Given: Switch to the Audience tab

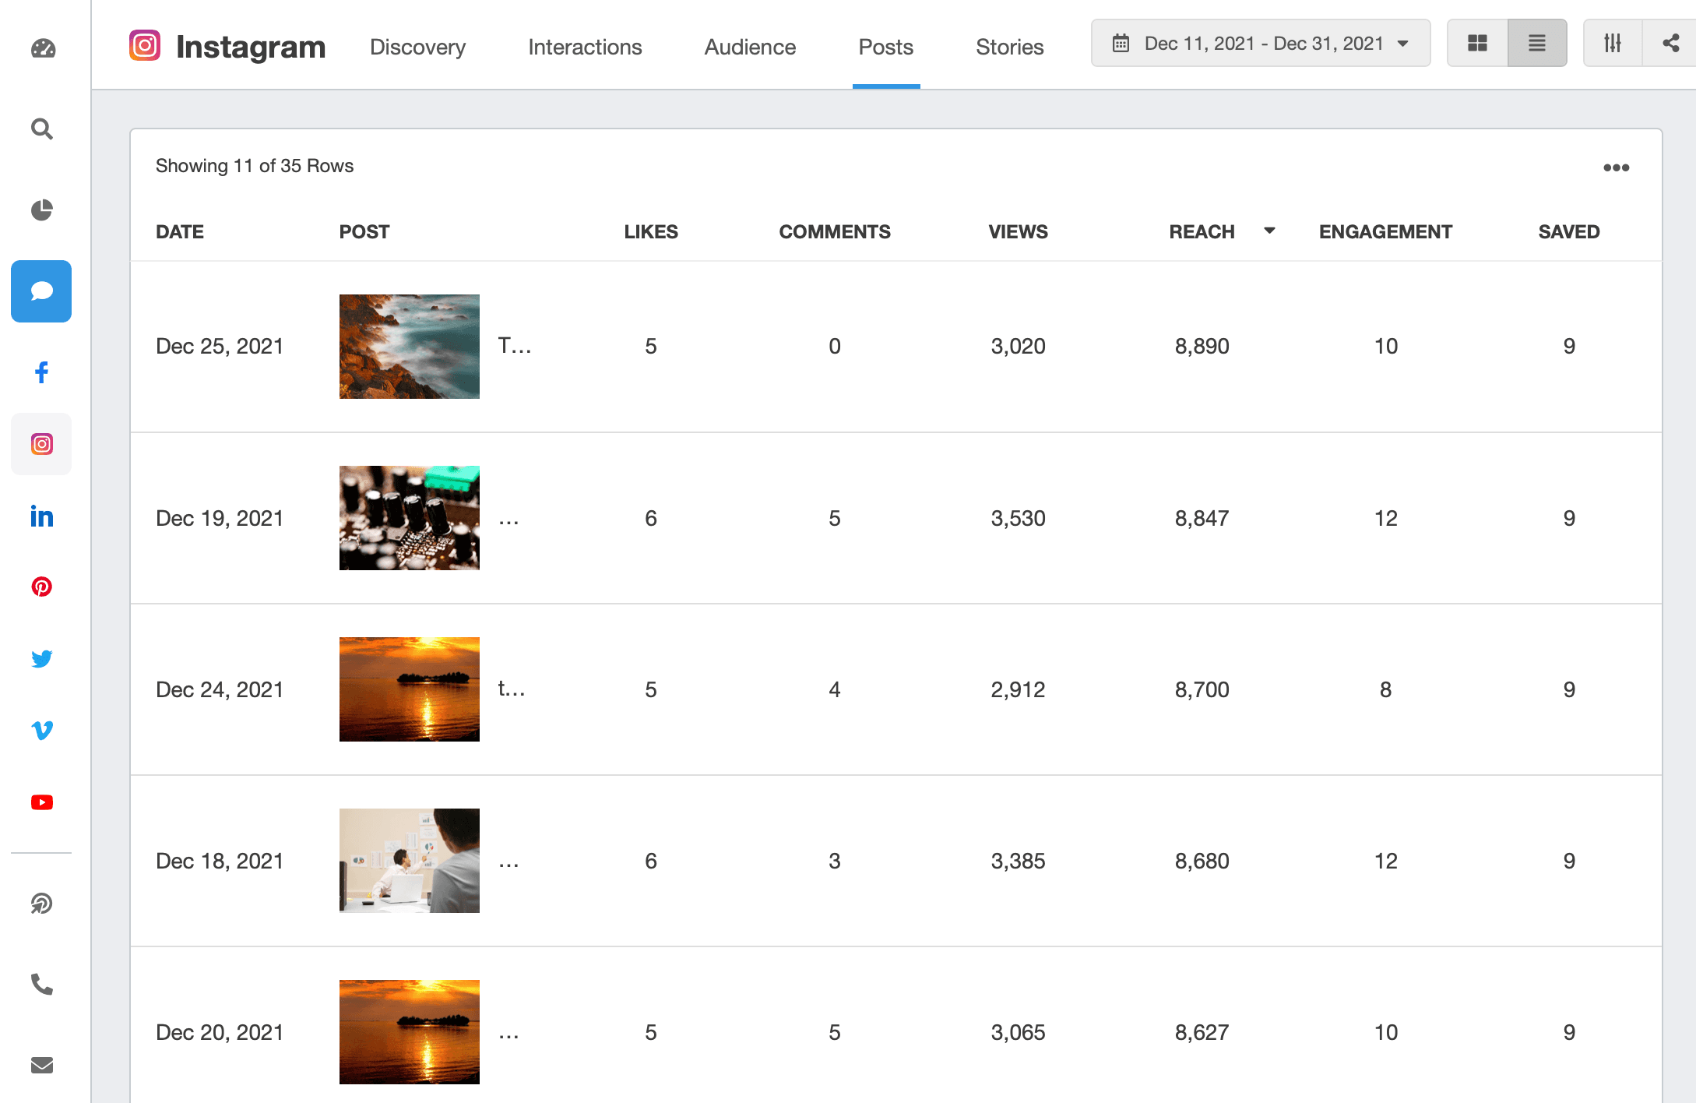Looking at the screenshot, I should click(749, 47).
